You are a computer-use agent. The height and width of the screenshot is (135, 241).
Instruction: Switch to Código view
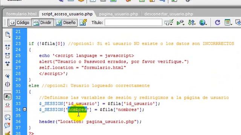[20, 22]
